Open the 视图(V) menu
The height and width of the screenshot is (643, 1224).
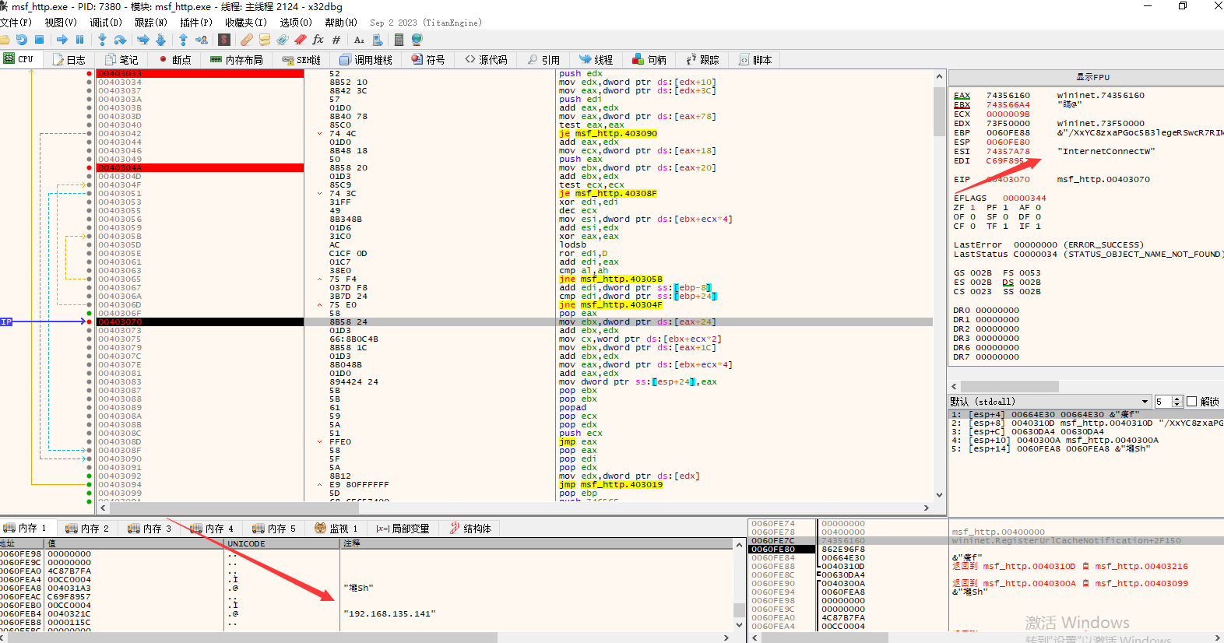click(61, 23)
